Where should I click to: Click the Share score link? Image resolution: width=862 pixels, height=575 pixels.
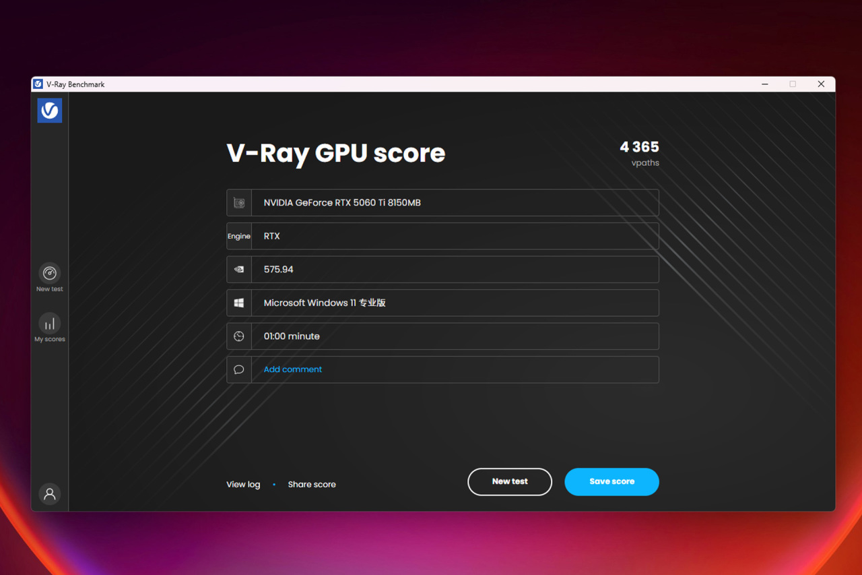[x=312, y=484]
